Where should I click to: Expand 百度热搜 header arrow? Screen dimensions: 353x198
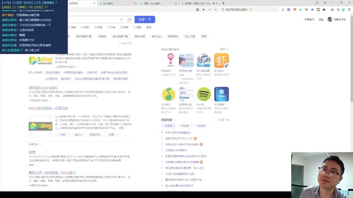[x=174, y=120]
